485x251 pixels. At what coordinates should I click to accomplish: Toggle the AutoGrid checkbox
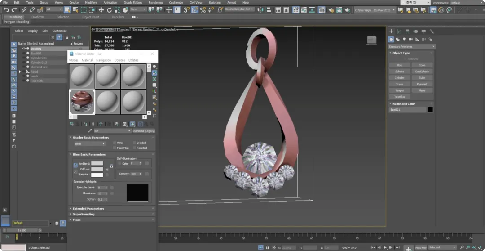[x=405, y=59]
